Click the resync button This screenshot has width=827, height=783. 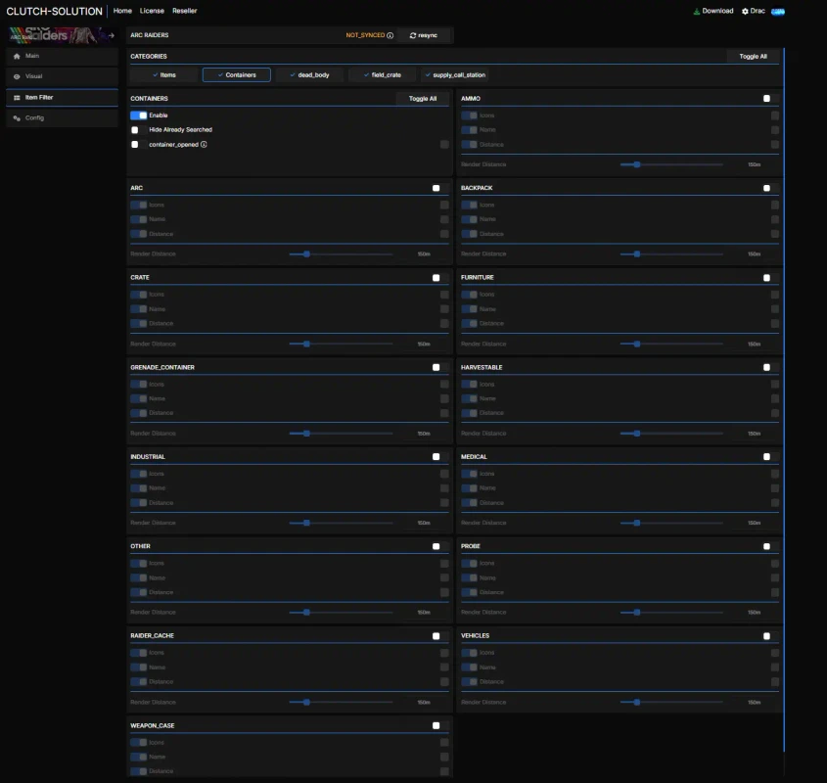(x=424, y=35)
